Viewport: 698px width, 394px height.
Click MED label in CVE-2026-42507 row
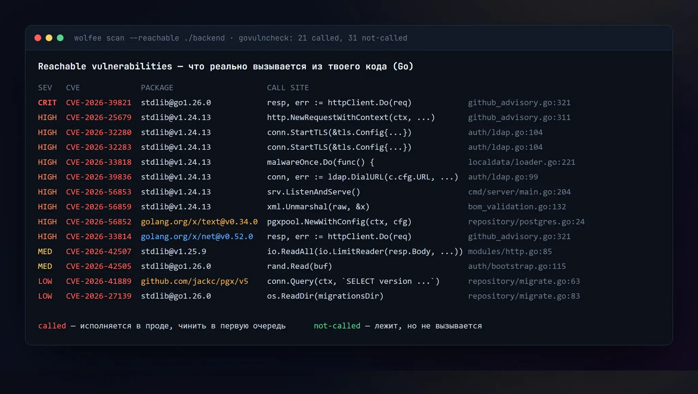point(45,251)
